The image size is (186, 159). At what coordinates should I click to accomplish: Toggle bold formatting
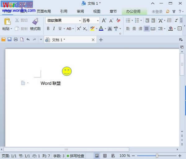[48, 29]
